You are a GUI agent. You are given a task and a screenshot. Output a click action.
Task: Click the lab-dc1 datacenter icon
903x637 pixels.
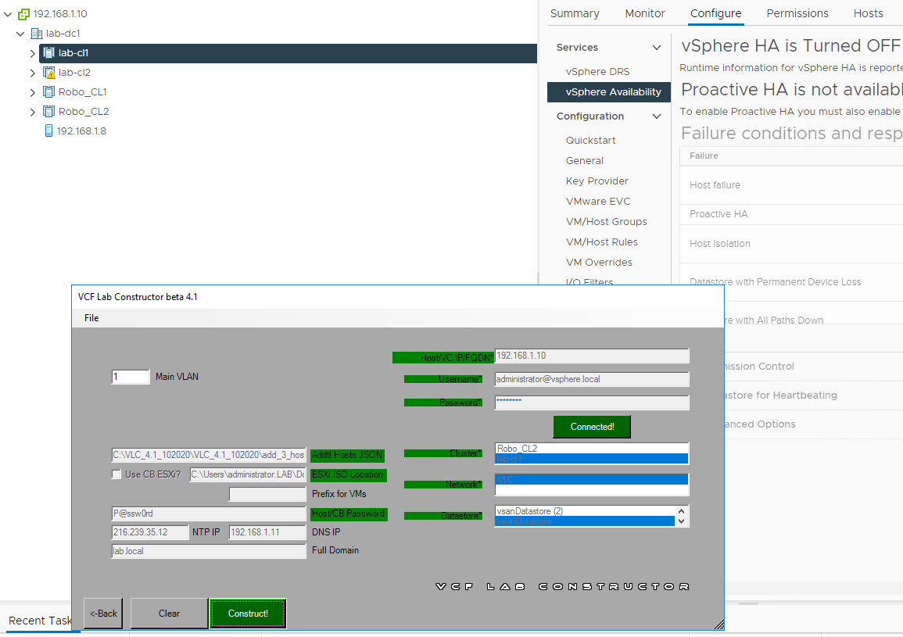[37, 34]
